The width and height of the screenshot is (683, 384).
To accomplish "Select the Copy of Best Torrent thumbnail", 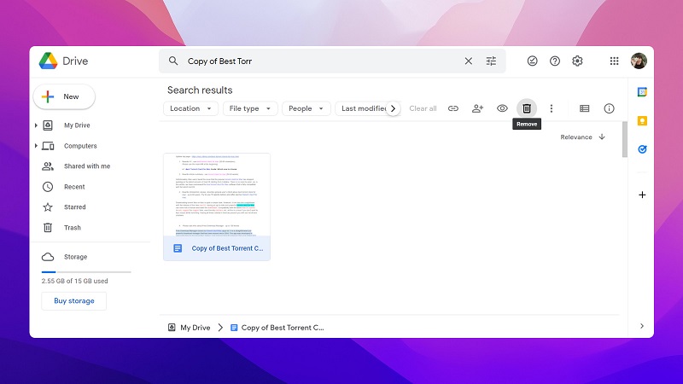I will [217, 195].
